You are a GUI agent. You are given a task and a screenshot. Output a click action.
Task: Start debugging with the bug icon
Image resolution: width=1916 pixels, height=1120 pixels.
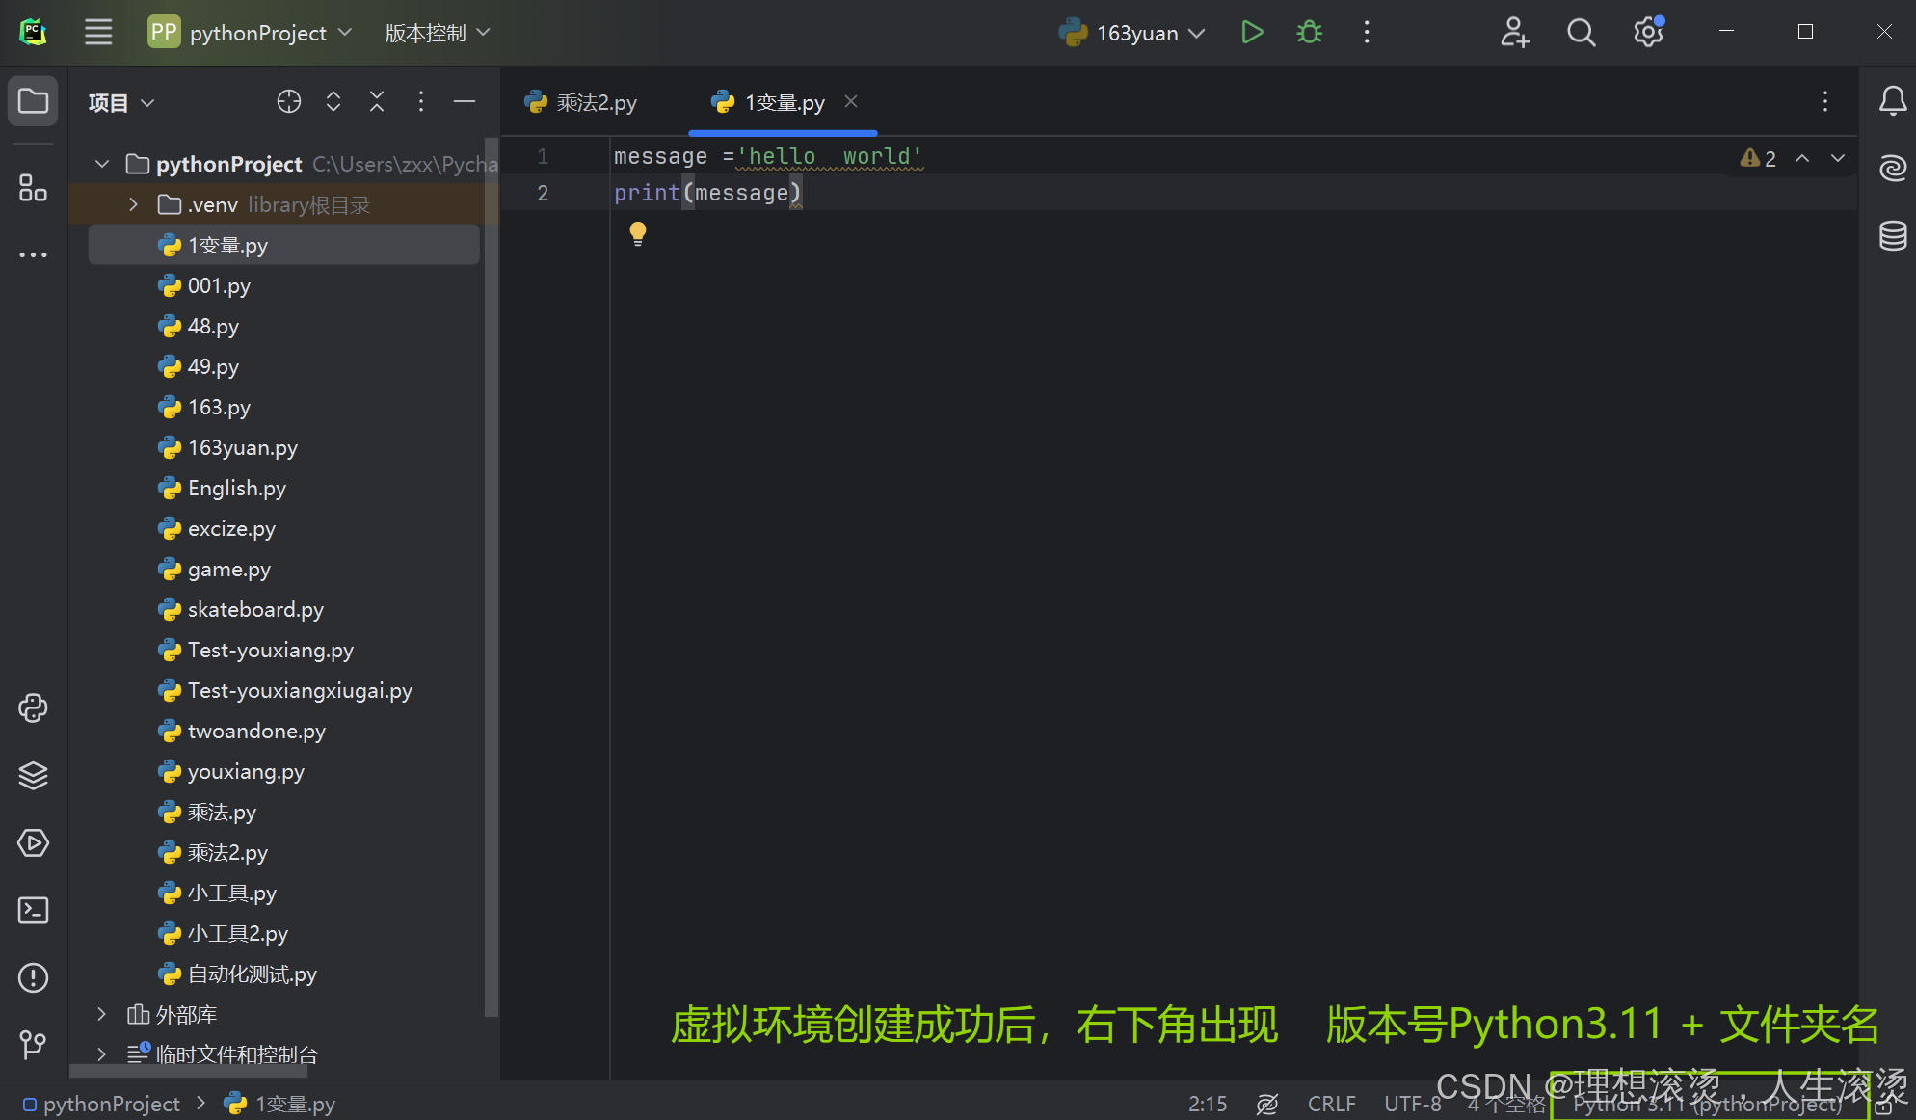click(1309, 33)
